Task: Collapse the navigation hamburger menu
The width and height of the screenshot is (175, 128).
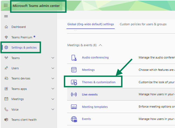Action: (6, 16)
